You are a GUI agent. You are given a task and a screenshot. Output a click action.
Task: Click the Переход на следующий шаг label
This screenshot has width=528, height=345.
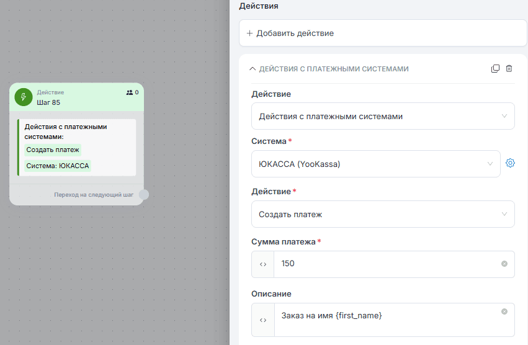pos(94,195)
